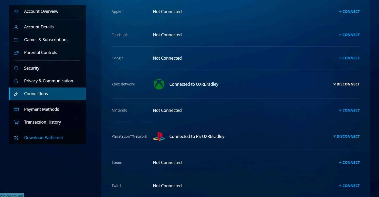This screenshot has width=379, height=197.
Task: Click Twitch's "Not Connected" status
Action: (x=167, y=186)
